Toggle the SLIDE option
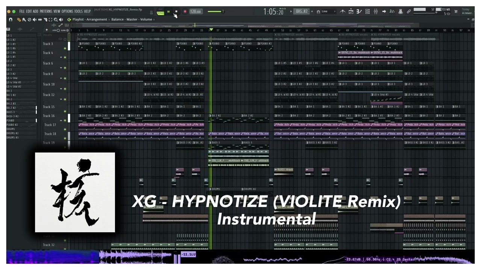Screen dimensions: 481x270 pos(65,30)
